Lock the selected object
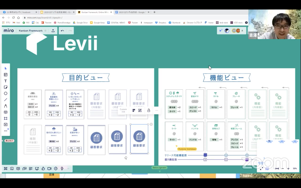Screen dimensions: 301x188 pos(148,110)
